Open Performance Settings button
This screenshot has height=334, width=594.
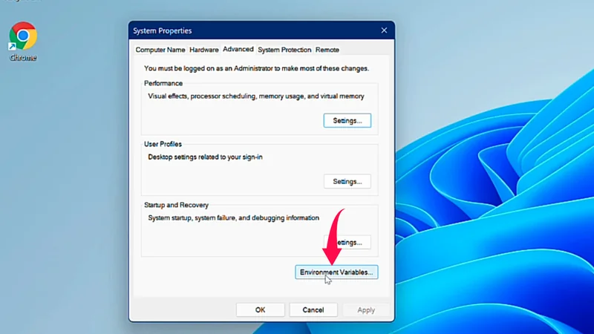pyautogui.click(x=347, y=120)
